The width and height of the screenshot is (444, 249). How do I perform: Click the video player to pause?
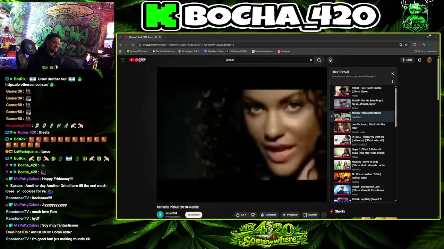pyautogui.click(x=242, y=135)
